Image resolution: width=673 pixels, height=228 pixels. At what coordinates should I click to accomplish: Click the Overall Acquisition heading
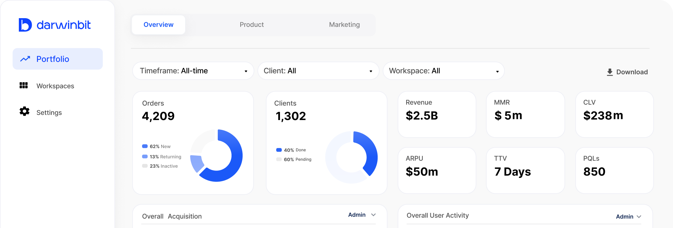coord(172,216)
